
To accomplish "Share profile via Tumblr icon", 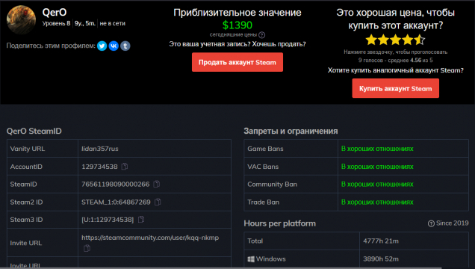I will pyautogui.click(x=125, y=46).
